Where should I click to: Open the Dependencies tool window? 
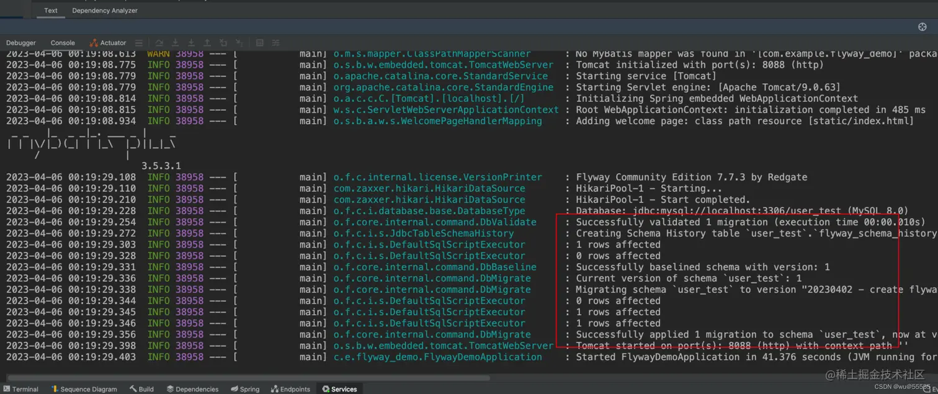click(192, 389)
